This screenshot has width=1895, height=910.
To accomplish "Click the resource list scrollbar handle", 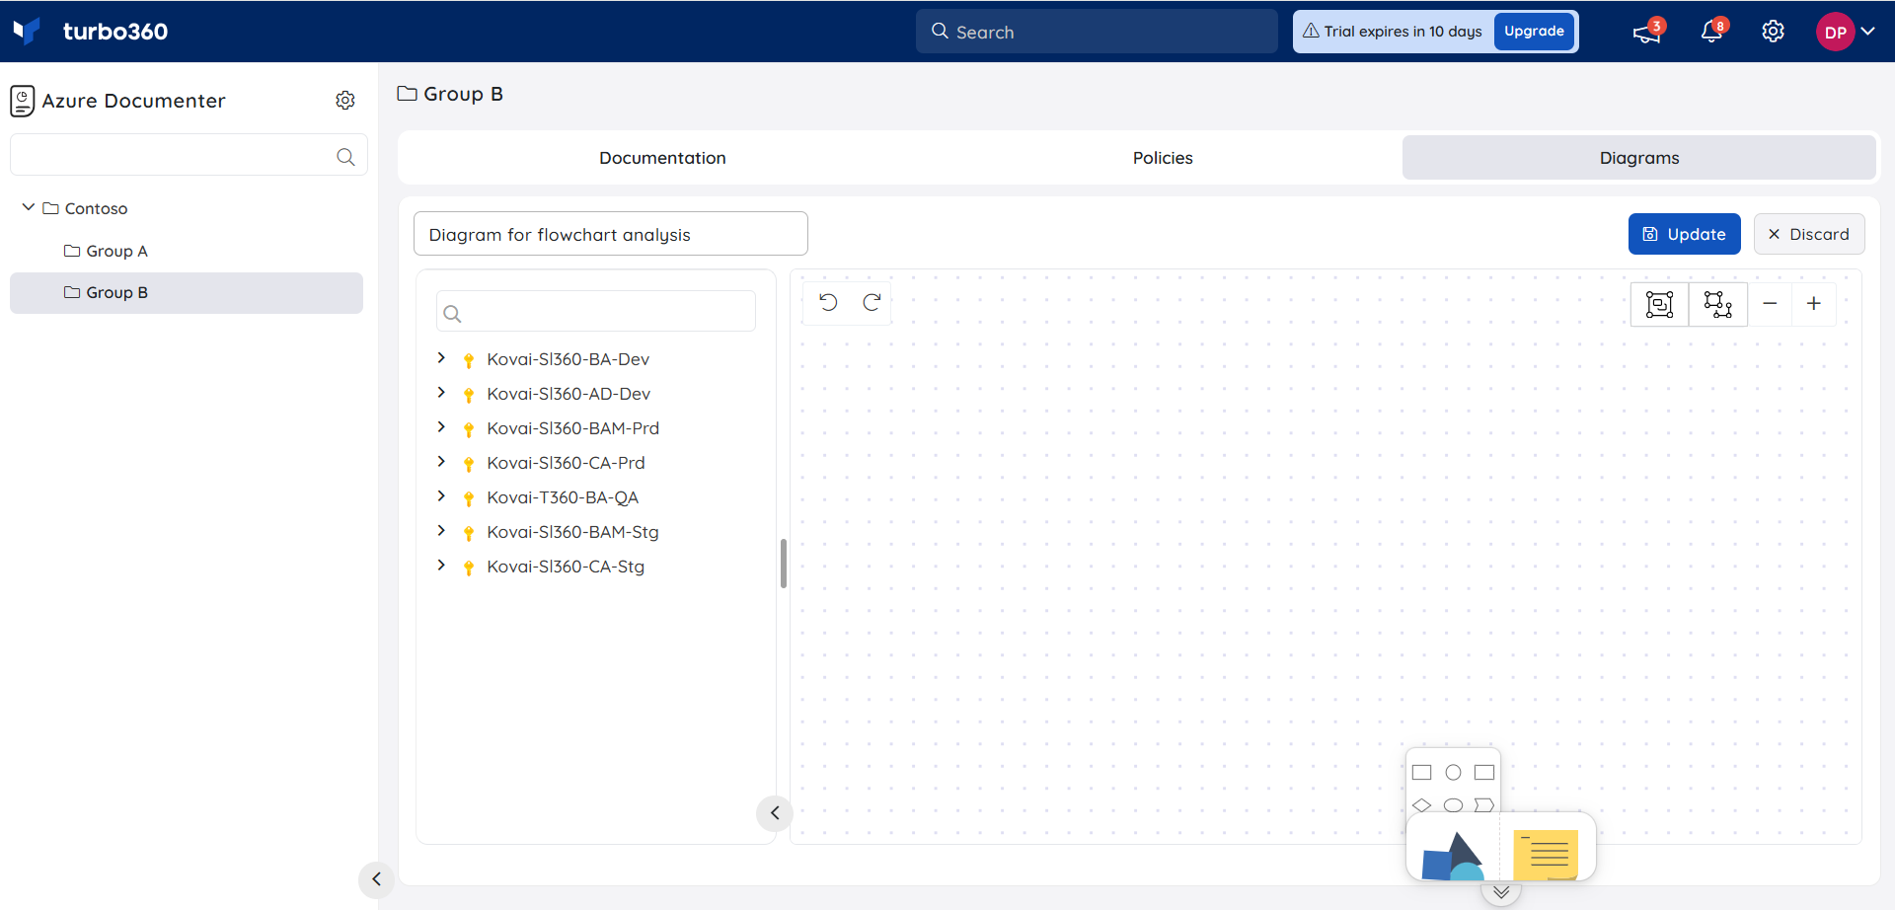I will (784, 564).
